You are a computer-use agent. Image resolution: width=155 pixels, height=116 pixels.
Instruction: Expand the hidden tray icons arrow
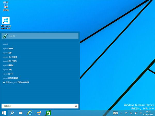(x=121, y=113)
